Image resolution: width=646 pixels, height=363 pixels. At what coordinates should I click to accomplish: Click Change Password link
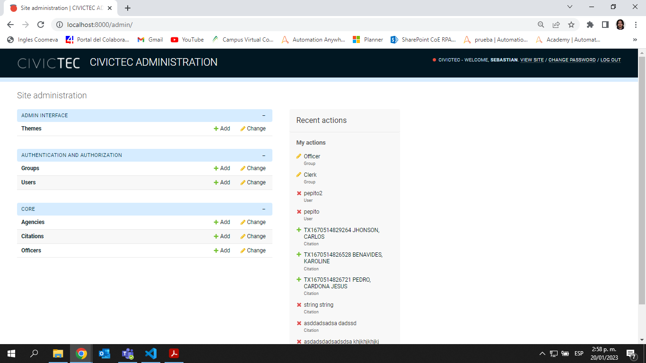(572, 60)
